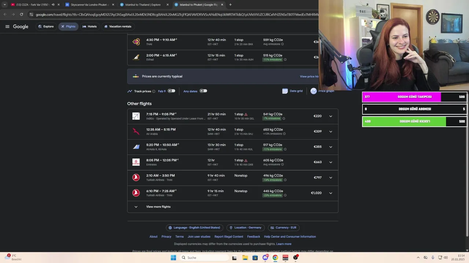Open Chrome from the taskbar
Image resolution: width=469 pixels, height=263 pixels.
click(275, 258)
